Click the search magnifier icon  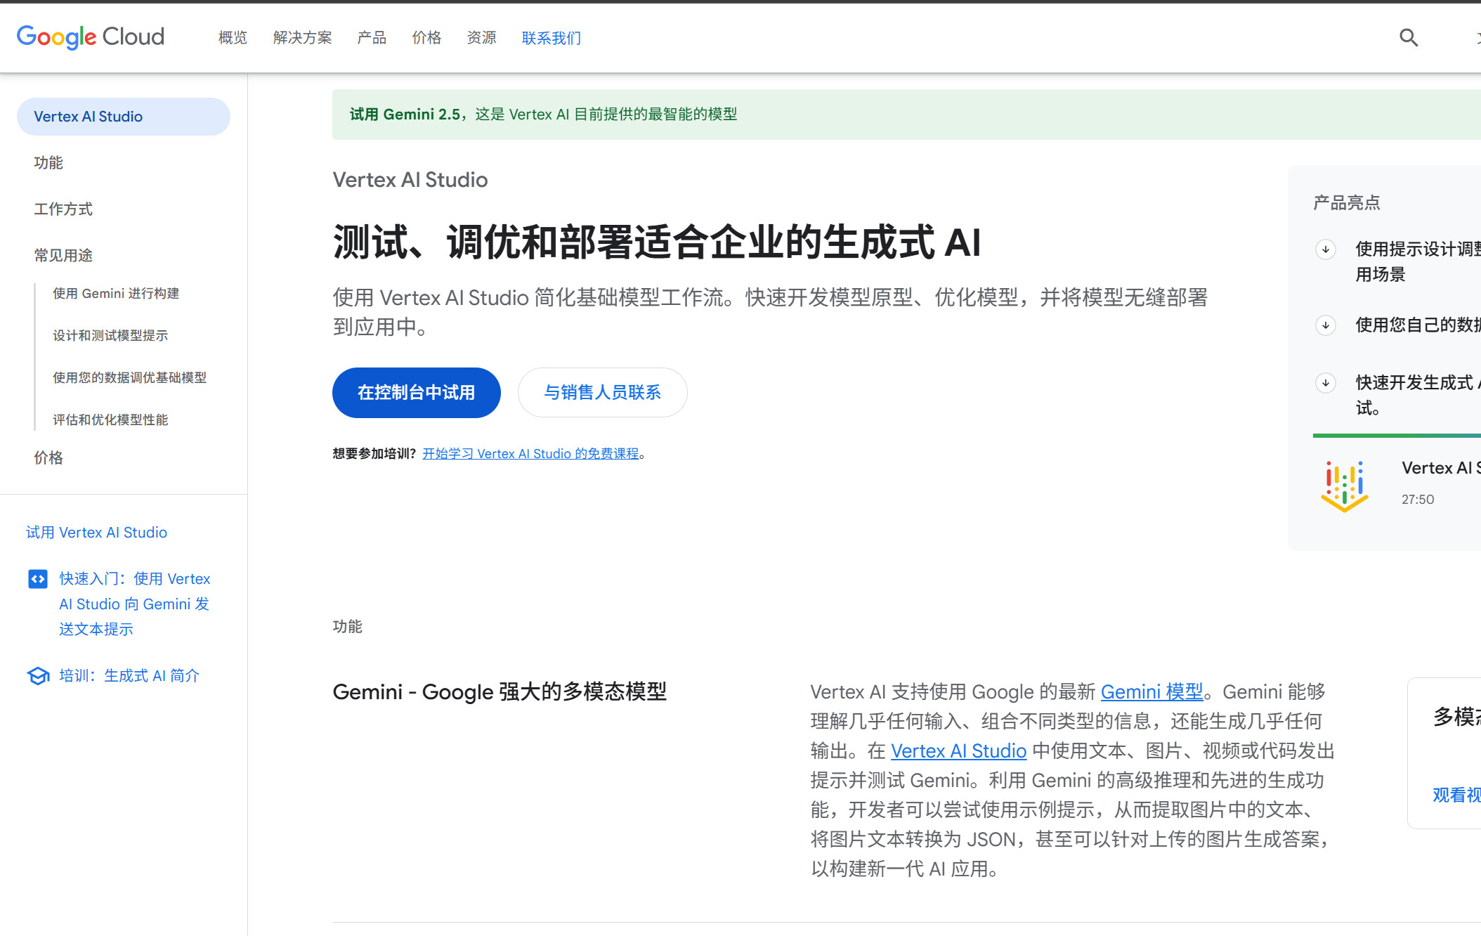[x=1408, y=37]
